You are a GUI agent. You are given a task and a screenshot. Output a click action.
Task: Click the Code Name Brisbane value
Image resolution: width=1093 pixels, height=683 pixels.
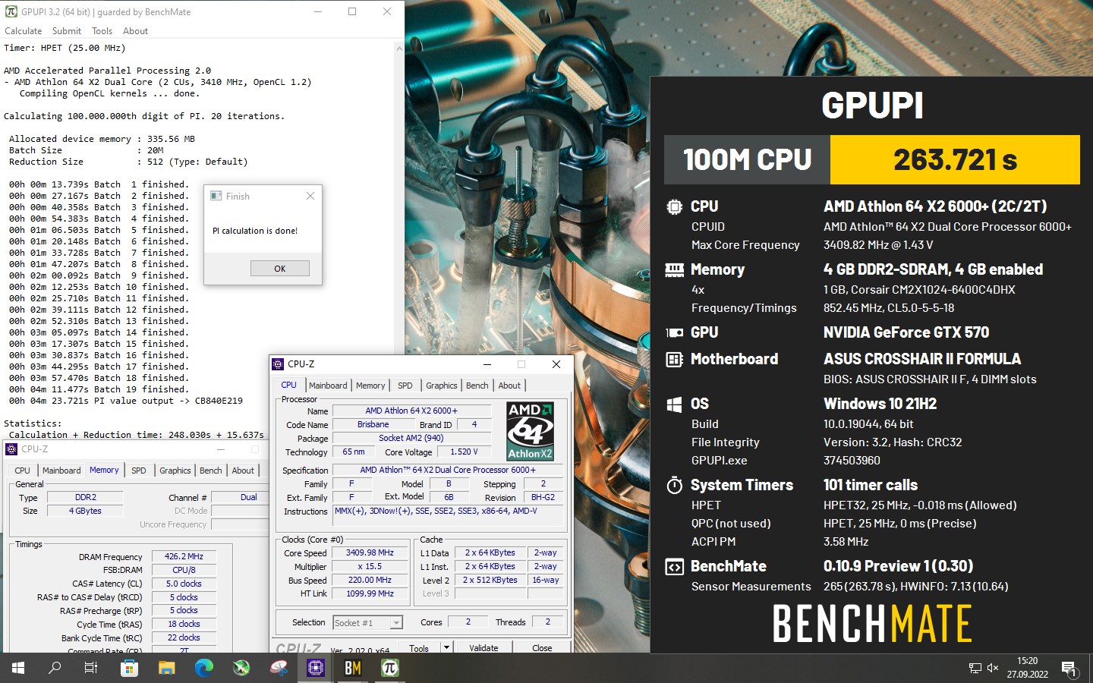373,424
